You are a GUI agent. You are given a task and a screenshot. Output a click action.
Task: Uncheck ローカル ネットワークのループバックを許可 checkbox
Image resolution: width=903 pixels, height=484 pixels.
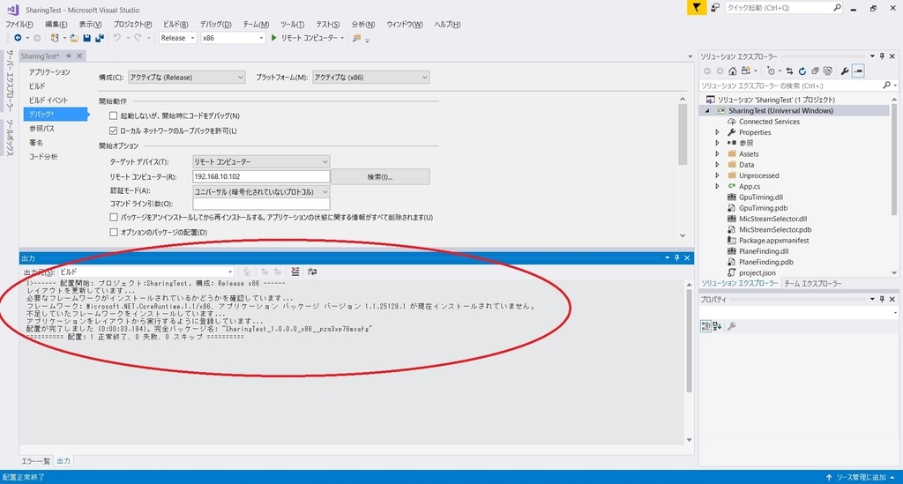pyautogui.click(x=114, y=130)
